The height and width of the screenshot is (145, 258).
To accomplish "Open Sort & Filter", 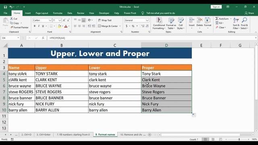I will coord(236,23).
